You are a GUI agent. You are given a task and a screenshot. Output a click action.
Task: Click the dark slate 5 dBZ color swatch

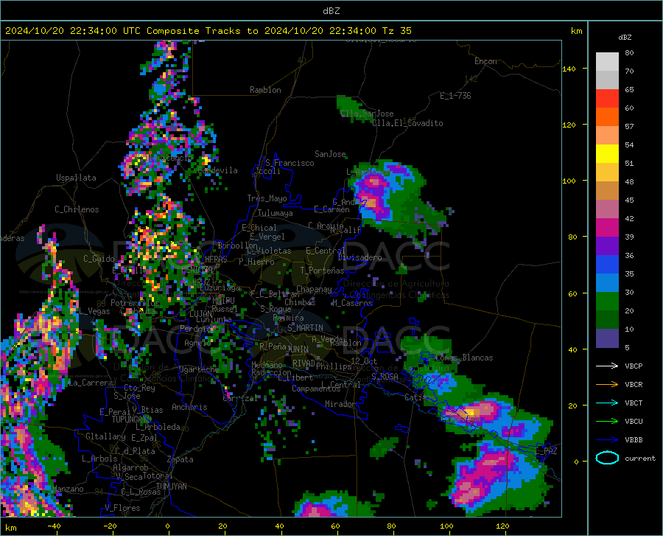tap(607, 338)
